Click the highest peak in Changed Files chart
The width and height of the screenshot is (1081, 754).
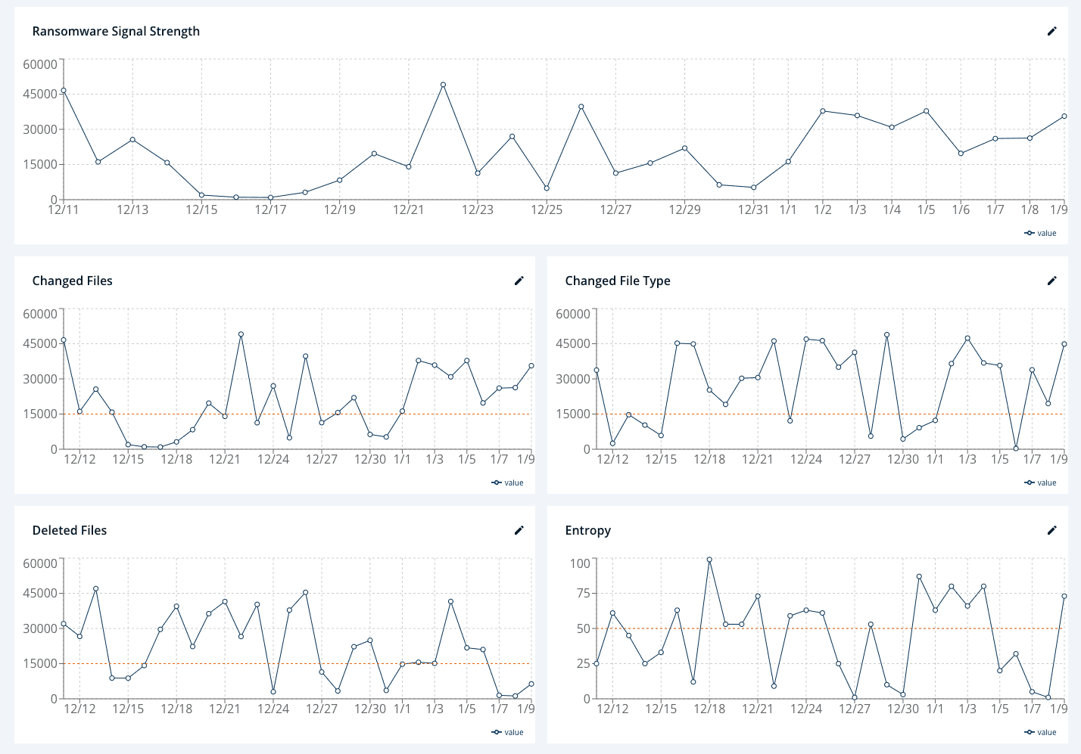pyautogui.click(x=241, y=334)
